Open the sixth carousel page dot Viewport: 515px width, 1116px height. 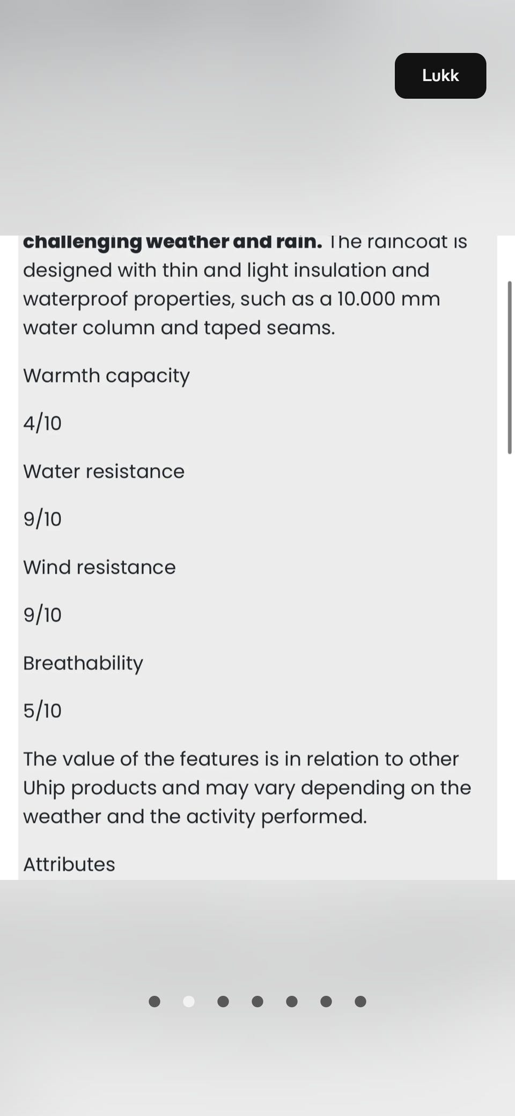326,1001
